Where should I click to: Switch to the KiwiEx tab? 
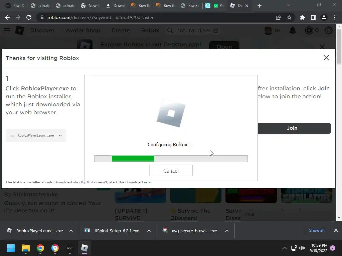coord(191,6)
